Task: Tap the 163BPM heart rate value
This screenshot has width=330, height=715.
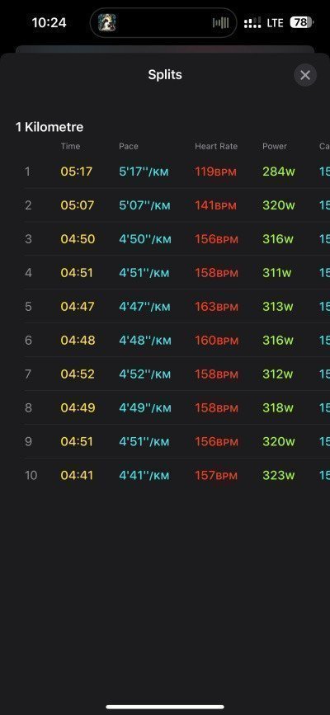Action: click(216, 307)
